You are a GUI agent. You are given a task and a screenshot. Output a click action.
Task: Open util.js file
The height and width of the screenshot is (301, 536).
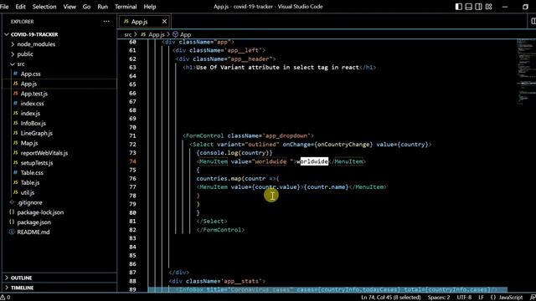click(28, 192)
